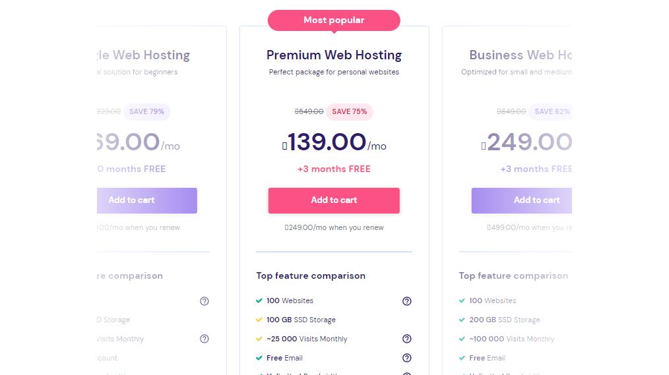Select the Premium Web Hosting title
This screenshot has height=375, width=669.
click(334, 55)
